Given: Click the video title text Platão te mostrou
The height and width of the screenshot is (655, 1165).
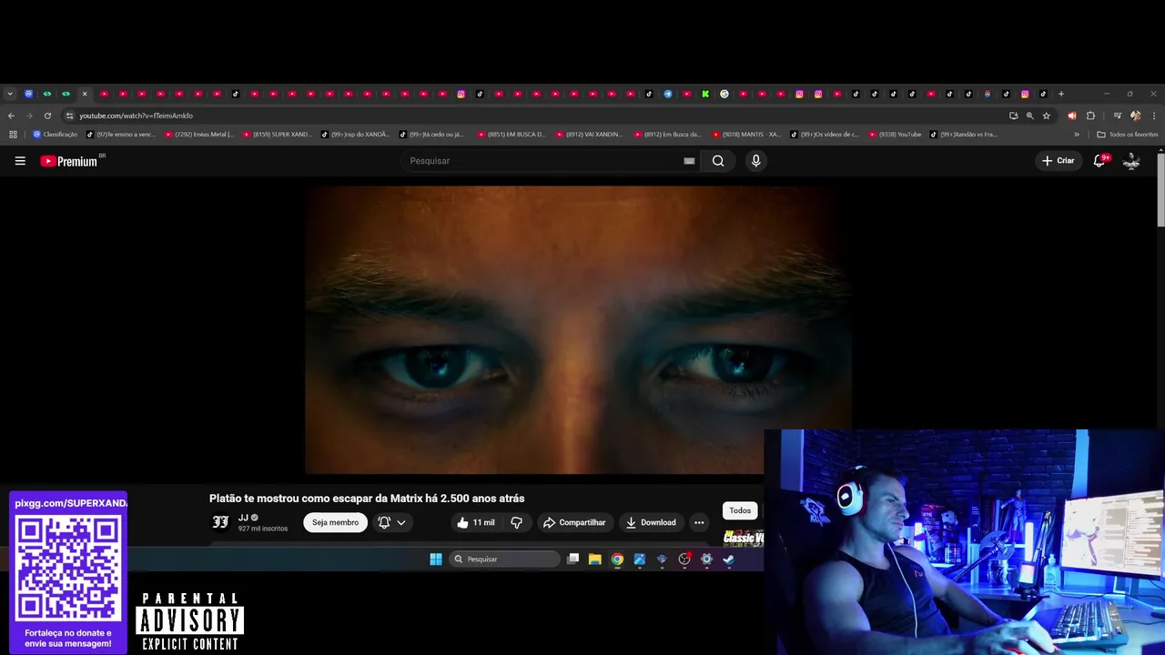Looking at the screenshot, I should 367,499.
